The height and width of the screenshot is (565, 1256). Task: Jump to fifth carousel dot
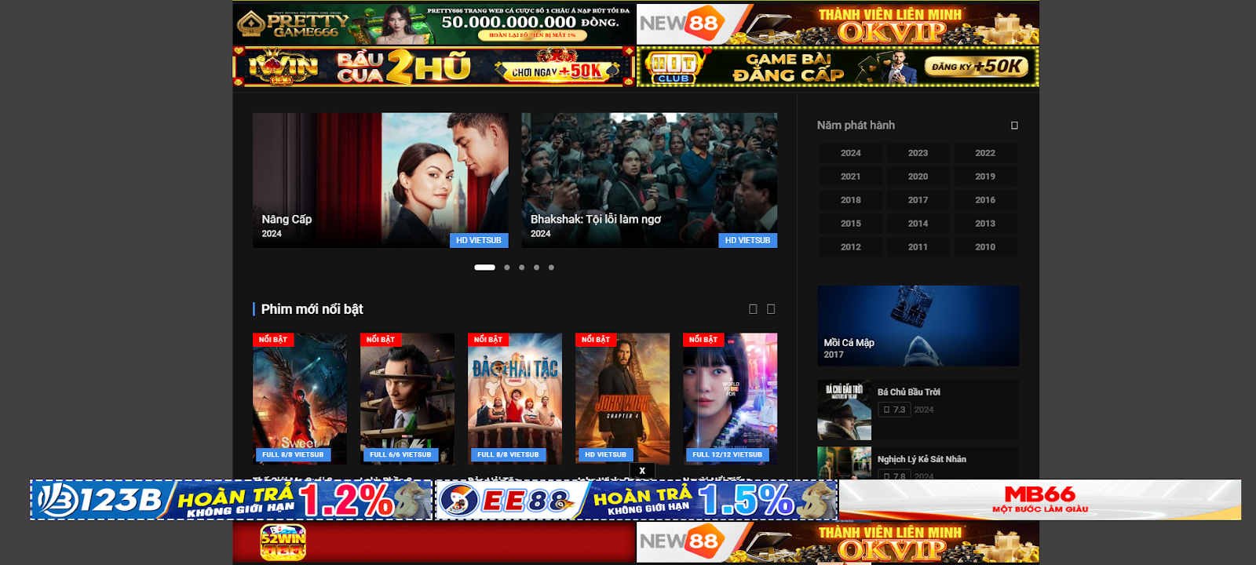[x=552, y=268]
